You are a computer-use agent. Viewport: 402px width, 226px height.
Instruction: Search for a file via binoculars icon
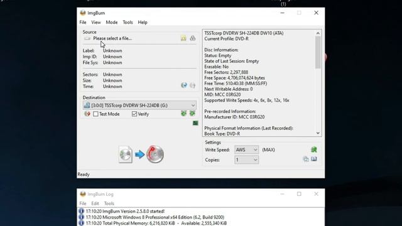click(x=193, y=38)
